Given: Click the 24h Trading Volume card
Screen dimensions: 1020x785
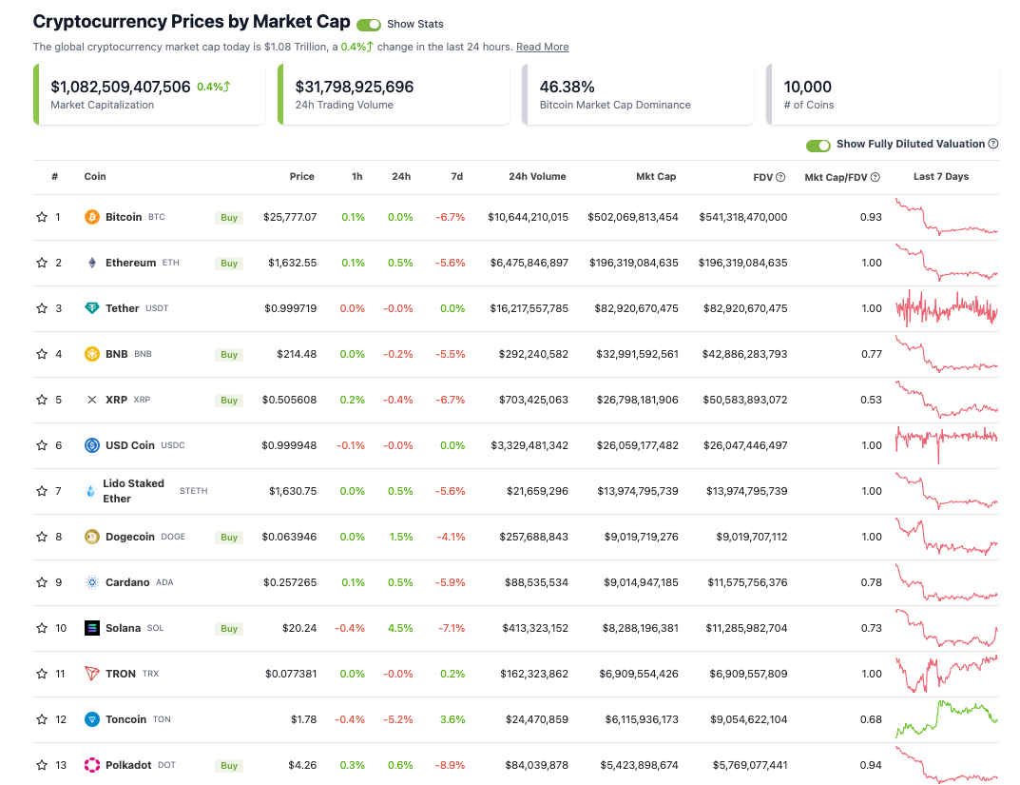Looking at the screenshot, I should (394, 94).
